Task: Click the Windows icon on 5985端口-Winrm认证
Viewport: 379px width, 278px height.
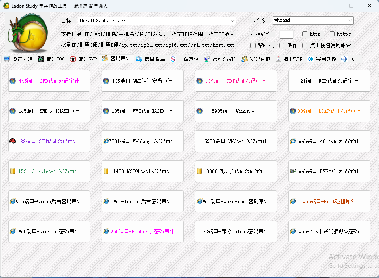Action: (199, 111)
